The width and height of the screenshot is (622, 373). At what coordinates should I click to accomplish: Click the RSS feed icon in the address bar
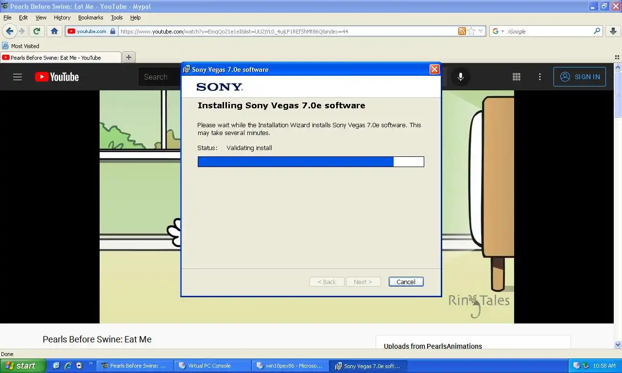click(x=462, y=31)
